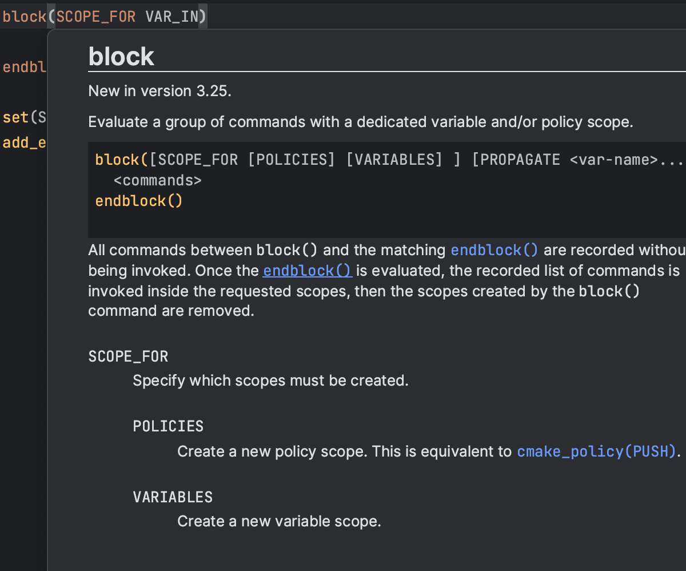Place cursor on SCOPE_FOR in the editor line
This screenshot has width=686, height=571.
(96, 17)
